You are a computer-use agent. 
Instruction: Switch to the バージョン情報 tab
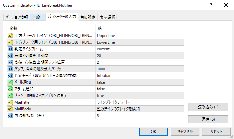17,17
